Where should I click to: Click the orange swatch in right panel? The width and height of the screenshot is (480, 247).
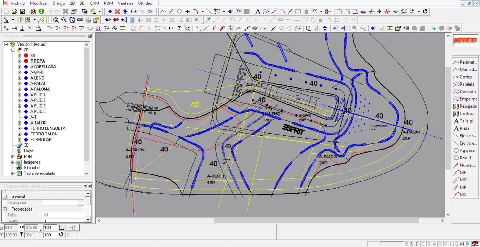pyautogui.click(x=465, y=41)
